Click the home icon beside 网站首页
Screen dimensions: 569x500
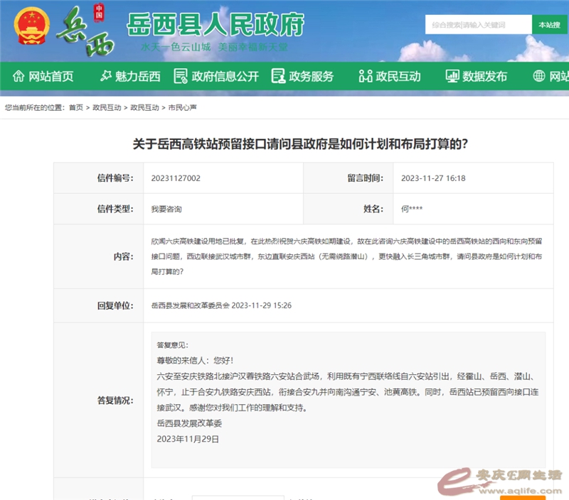tap(18, 77)
